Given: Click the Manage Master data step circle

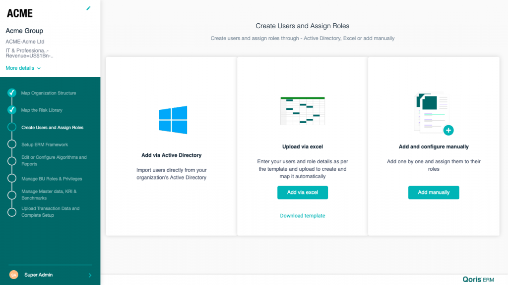Looking at the screenshot, I should (x=12, y=195).
